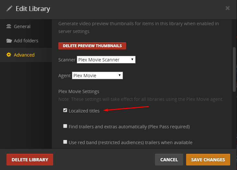This screenshot has width=237, height=170.
Task: Switch to the Add folders tab
Action: [26, 41]
